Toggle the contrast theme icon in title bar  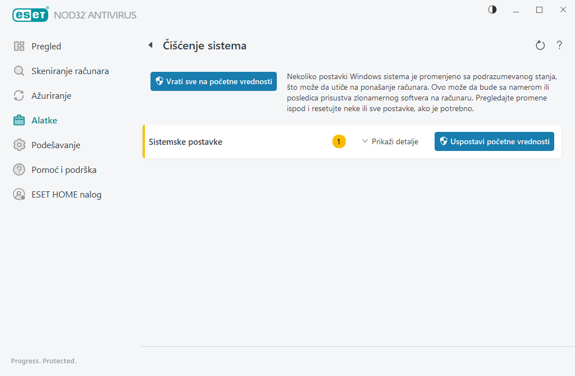click(492, 10)
